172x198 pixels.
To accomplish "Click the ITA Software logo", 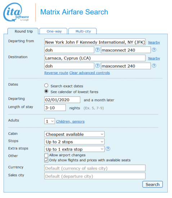I will pyautogui.click(x=16, y=12).
